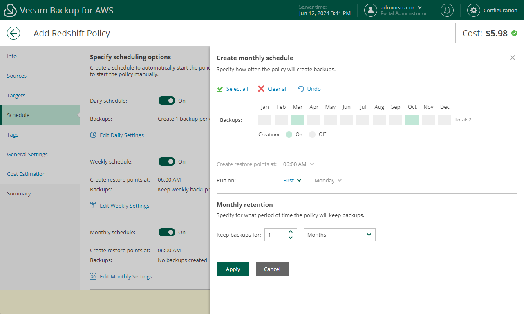
Task: Click the Clear all red X icon
Action: click(261, 89)
